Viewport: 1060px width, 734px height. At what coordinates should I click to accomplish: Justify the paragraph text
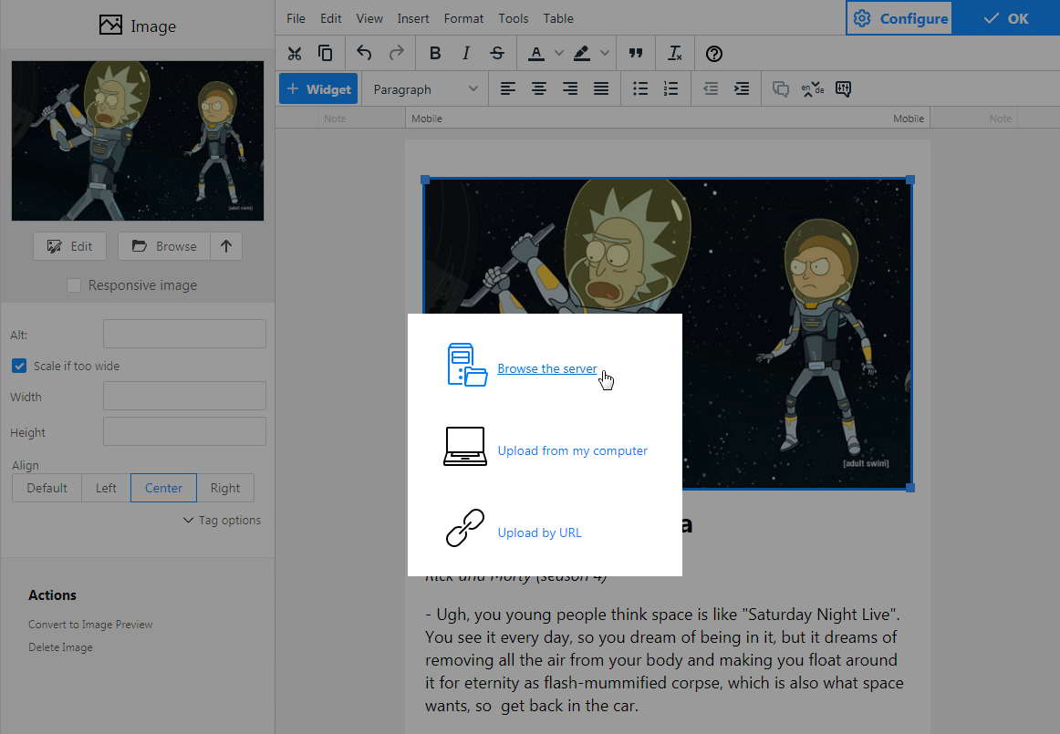pos(601,88)
